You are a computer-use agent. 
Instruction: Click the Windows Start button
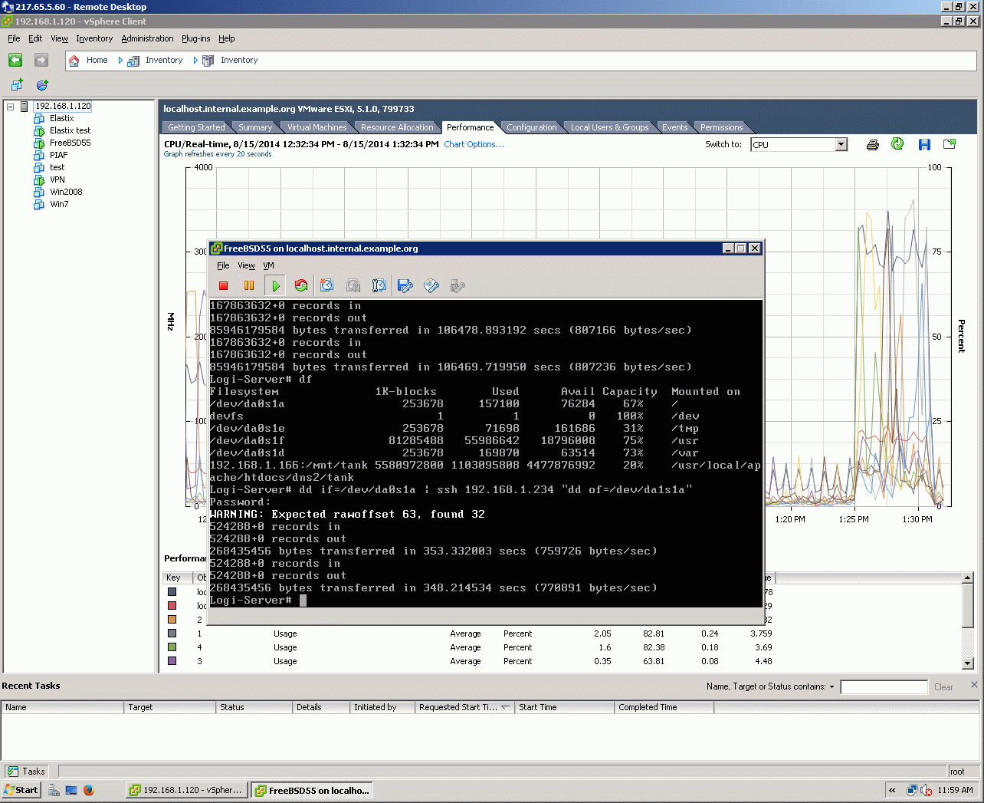pyautogui.click(x=21, y=790)
